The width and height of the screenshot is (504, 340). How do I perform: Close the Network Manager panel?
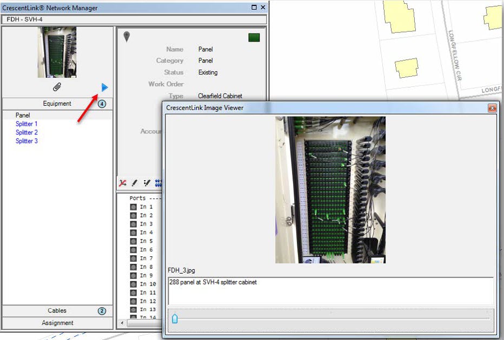pyautogui.click(x=263, y=7)
